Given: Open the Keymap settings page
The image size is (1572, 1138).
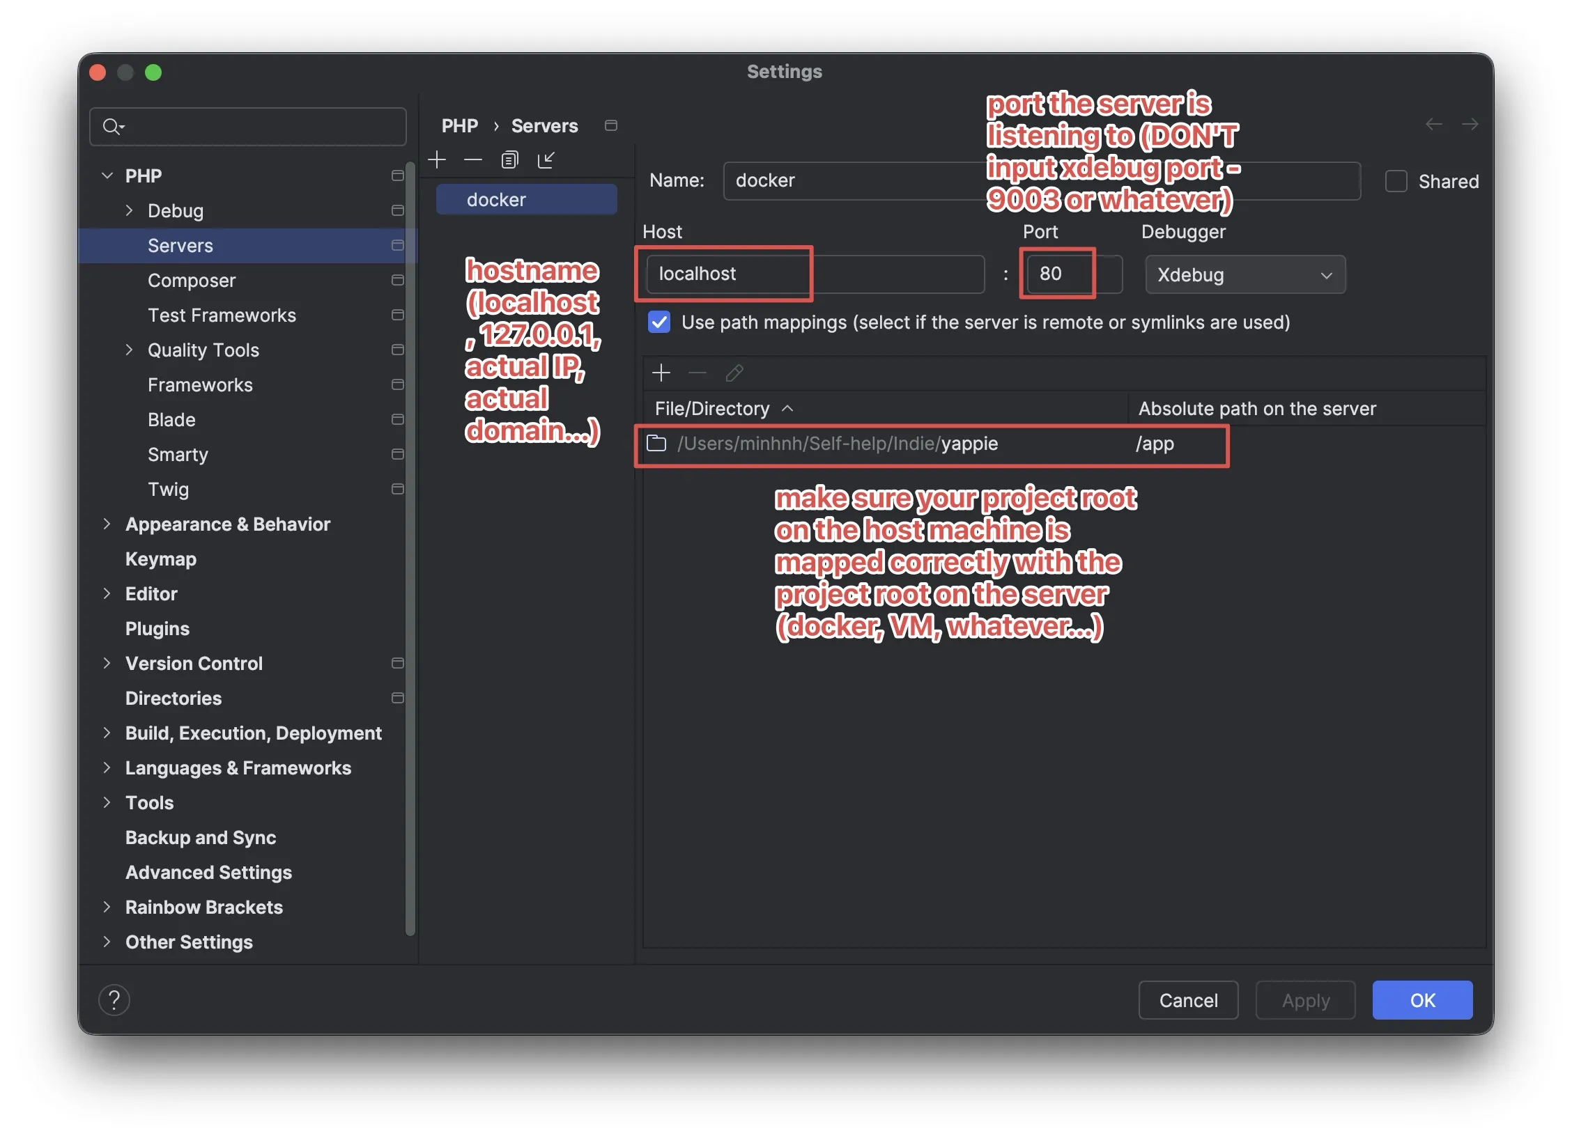Looking at the screenshot, I should 161,559.
